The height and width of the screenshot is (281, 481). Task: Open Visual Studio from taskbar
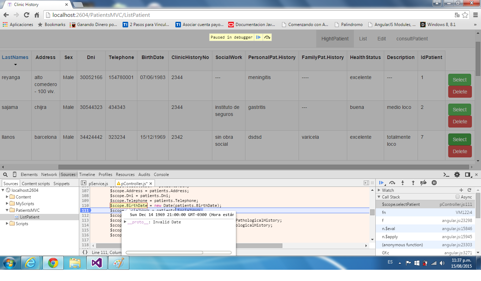click(x=96, y=263)
